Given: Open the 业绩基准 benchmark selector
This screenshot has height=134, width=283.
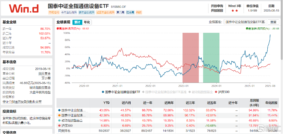Looking at the screenshot, I should [245, 22].
